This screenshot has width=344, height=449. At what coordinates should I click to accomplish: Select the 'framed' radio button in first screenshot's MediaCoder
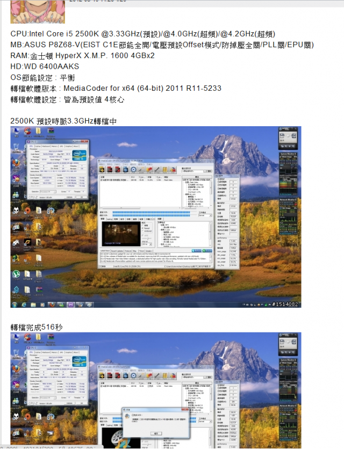[143, 228]
